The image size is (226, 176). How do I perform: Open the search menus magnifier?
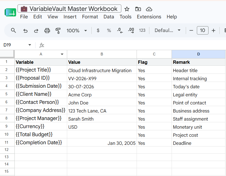coord(13,31)
